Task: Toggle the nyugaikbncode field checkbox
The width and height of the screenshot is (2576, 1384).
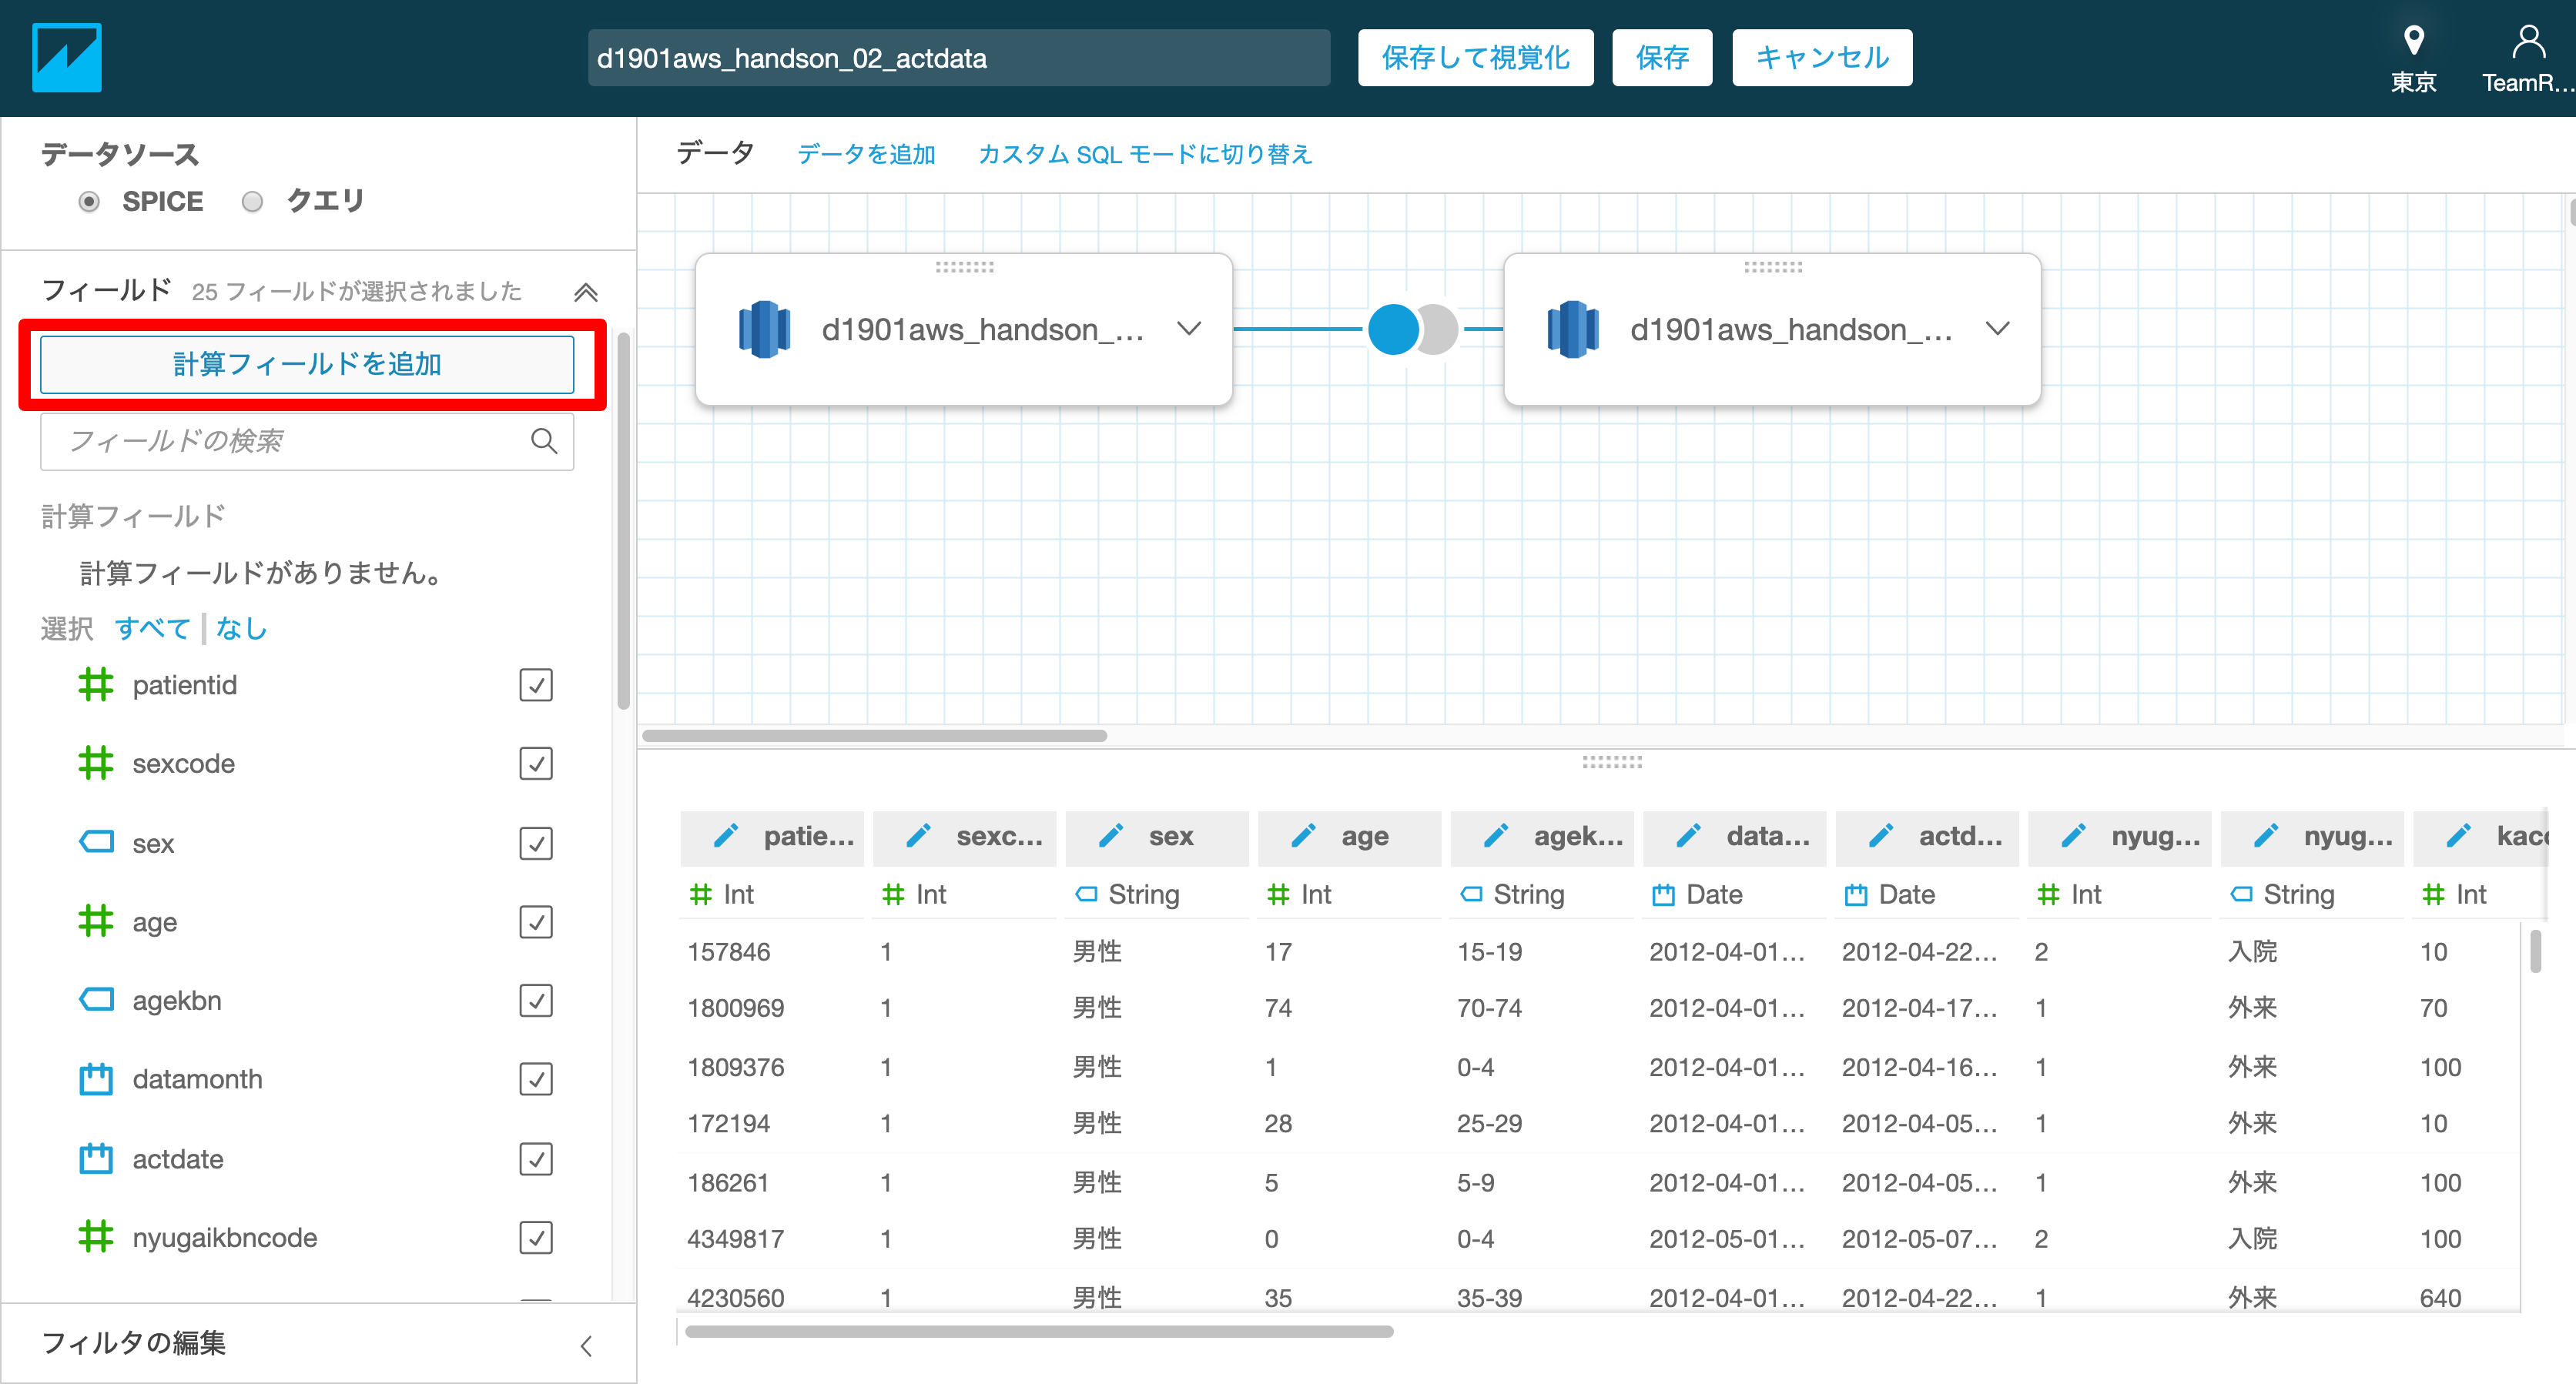Action: click(x=536, y=1237)
